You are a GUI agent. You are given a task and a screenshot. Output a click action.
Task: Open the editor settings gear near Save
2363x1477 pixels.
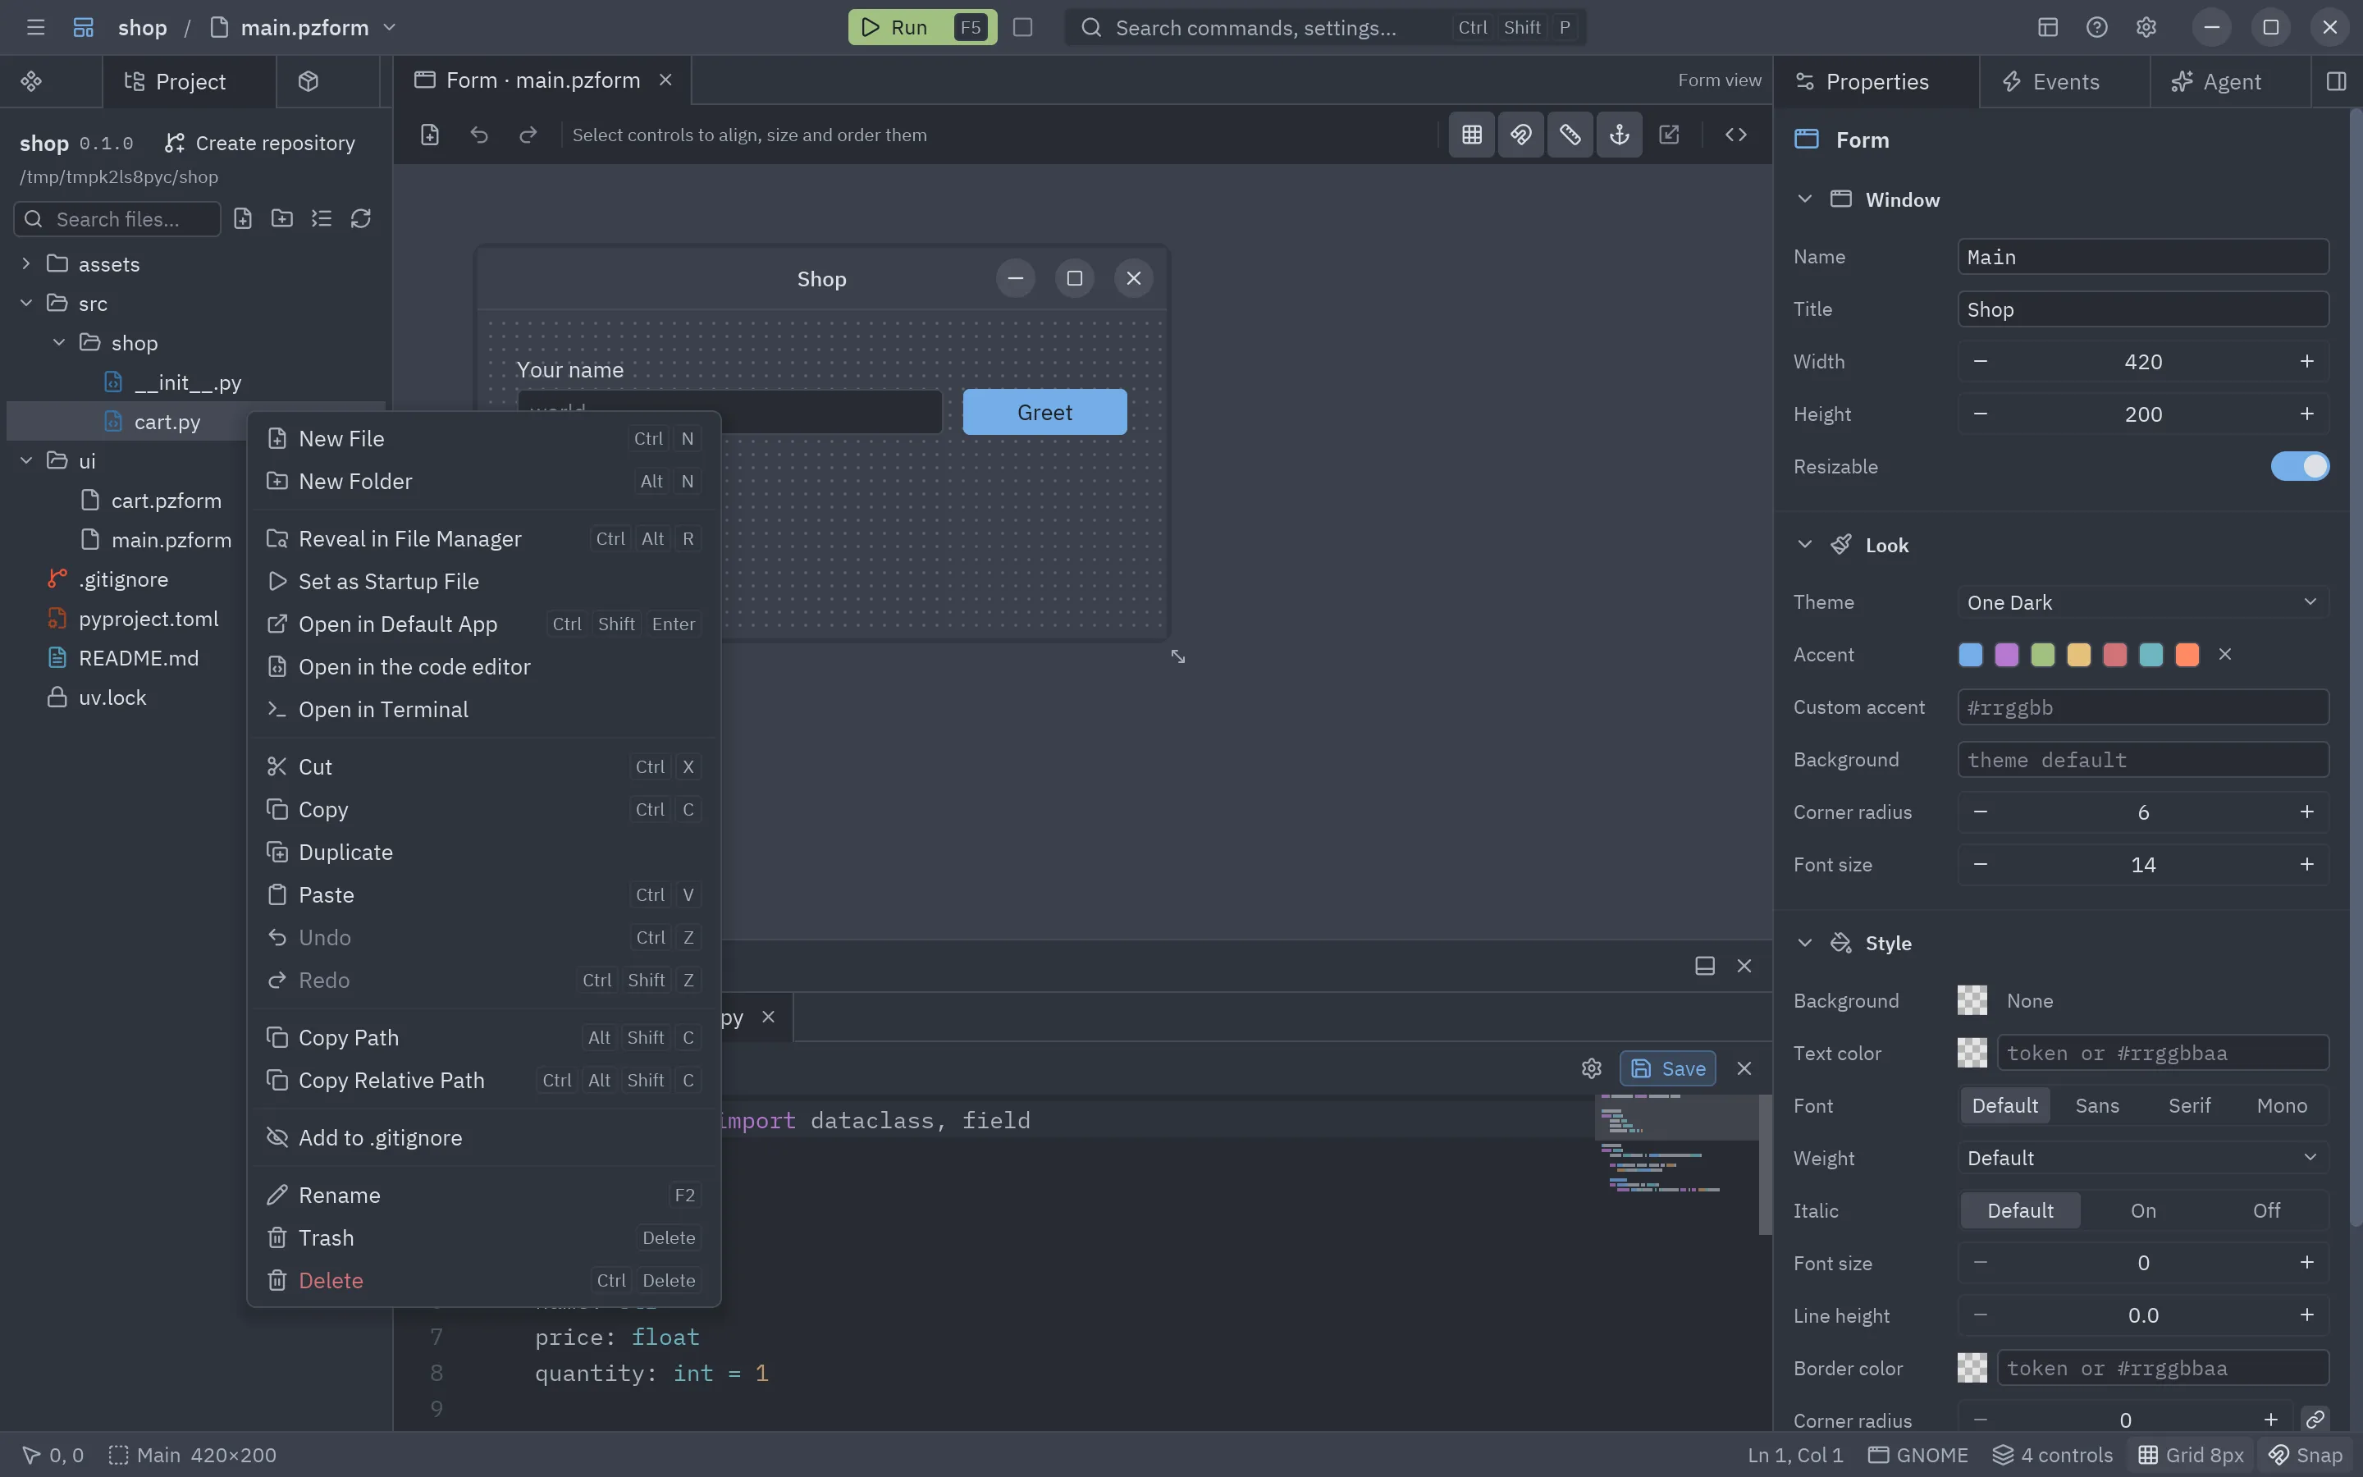tap(1592, 1068)
